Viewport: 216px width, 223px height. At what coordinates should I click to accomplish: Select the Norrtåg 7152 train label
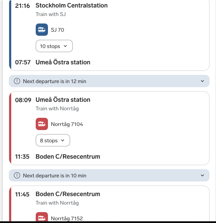click(67, 218)
